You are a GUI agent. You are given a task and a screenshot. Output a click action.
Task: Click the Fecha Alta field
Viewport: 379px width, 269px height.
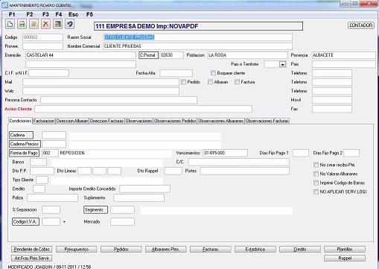[x=176, y=73]
